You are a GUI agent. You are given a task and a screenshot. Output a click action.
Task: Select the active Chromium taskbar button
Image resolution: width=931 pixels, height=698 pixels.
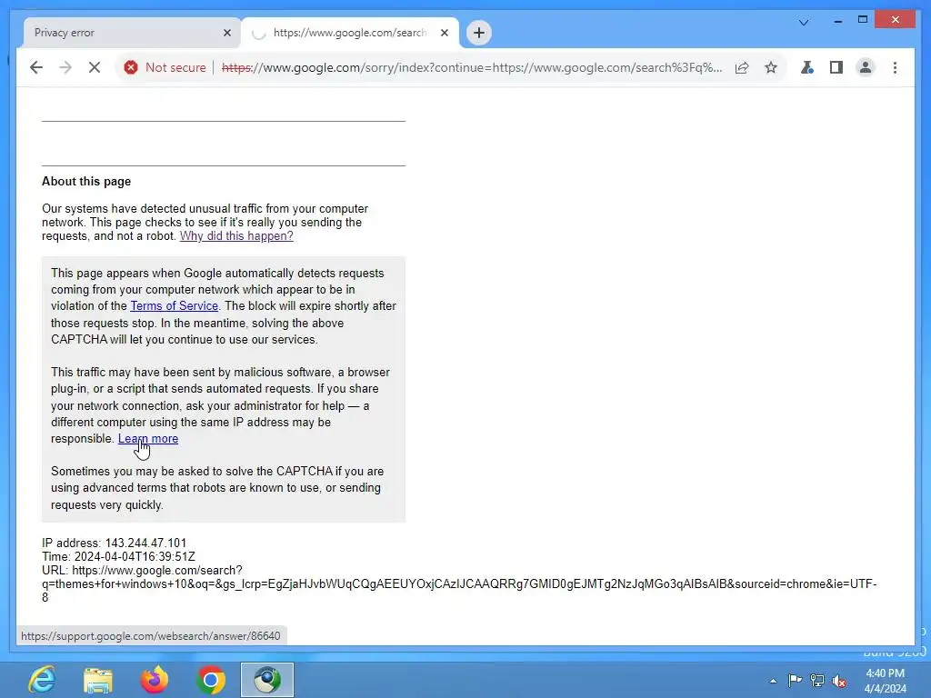pyautogui.click(x=267, y=680)
